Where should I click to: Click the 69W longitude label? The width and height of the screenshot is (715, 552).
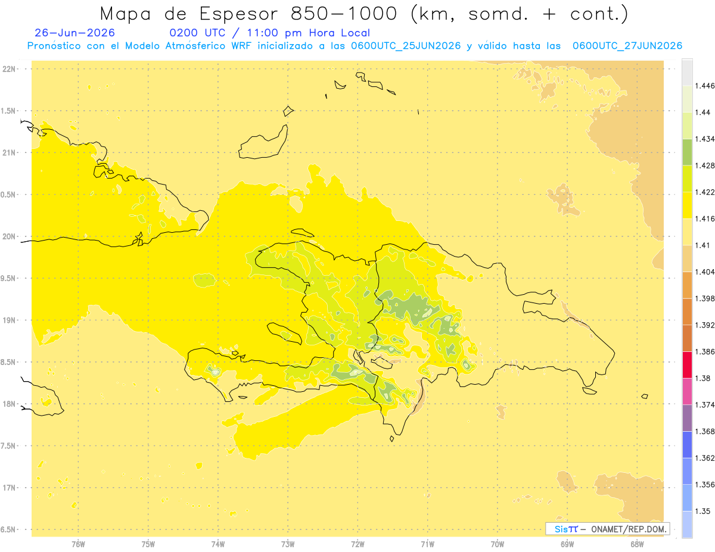point(567,544)
